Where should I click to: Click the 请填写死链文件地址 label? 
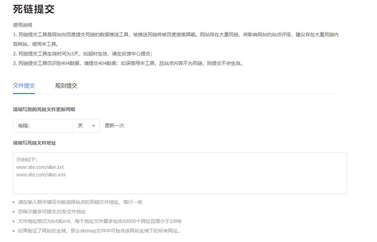click(x=35, y=142)
